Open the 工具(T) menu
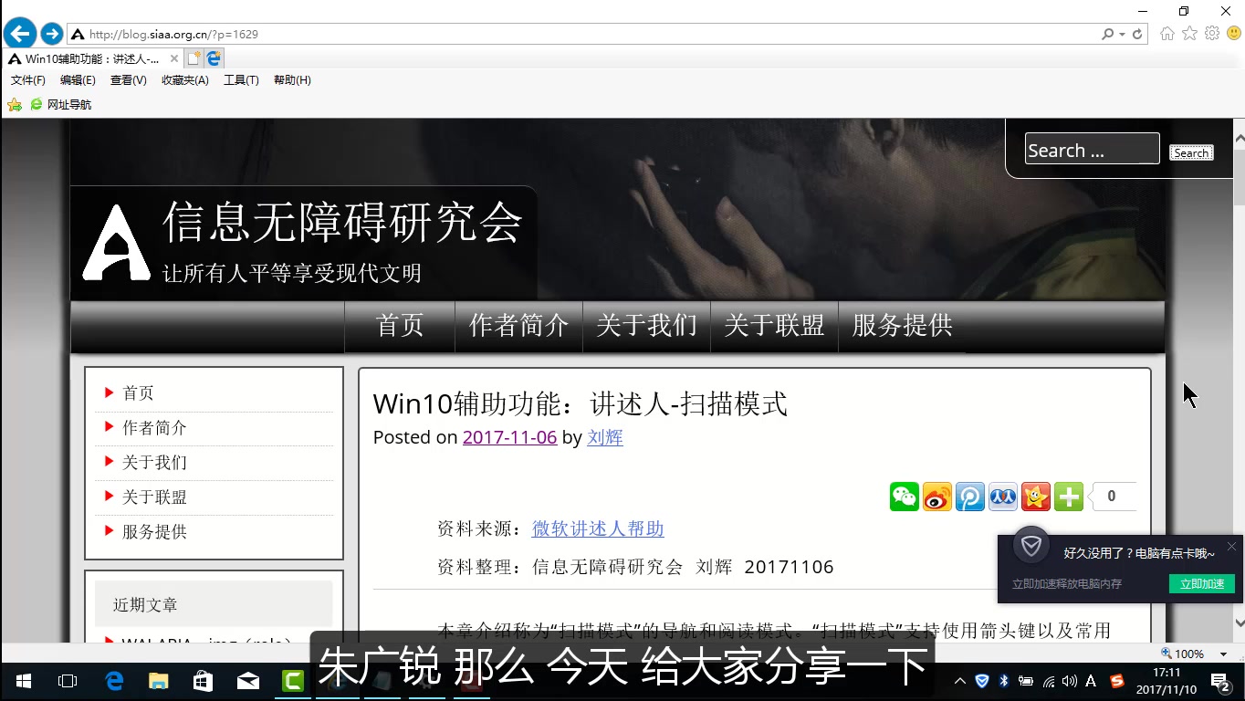Viewport: 1245px width, 701px height. point(241,80)
